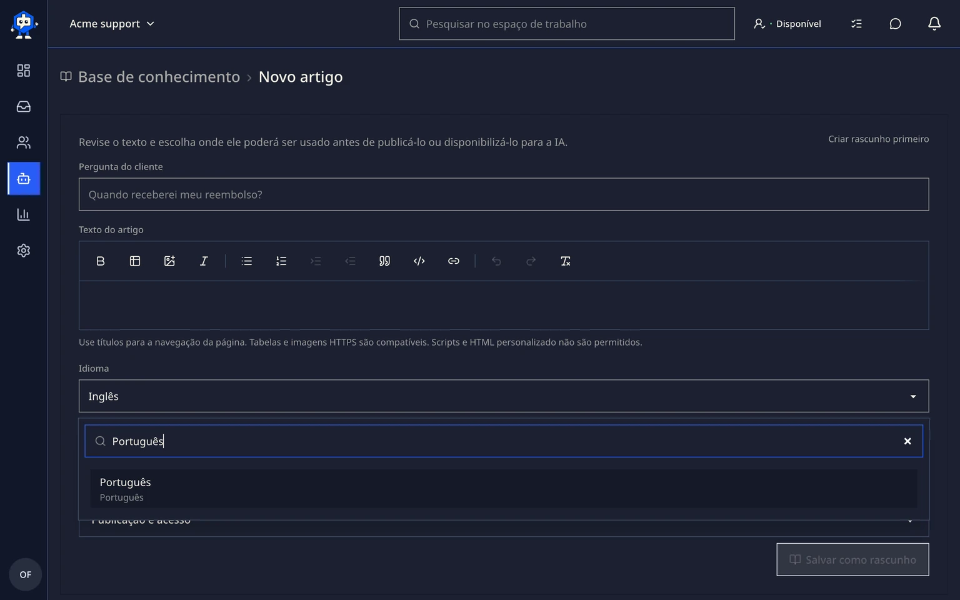Open the AI bot icon in sidebar
The width and height of the screenshot is (960, 600).
[24, 179]
